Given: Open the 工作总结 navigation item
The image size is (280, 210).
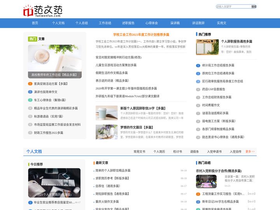Looking at the screenshot, I should (x=105, y=23).
